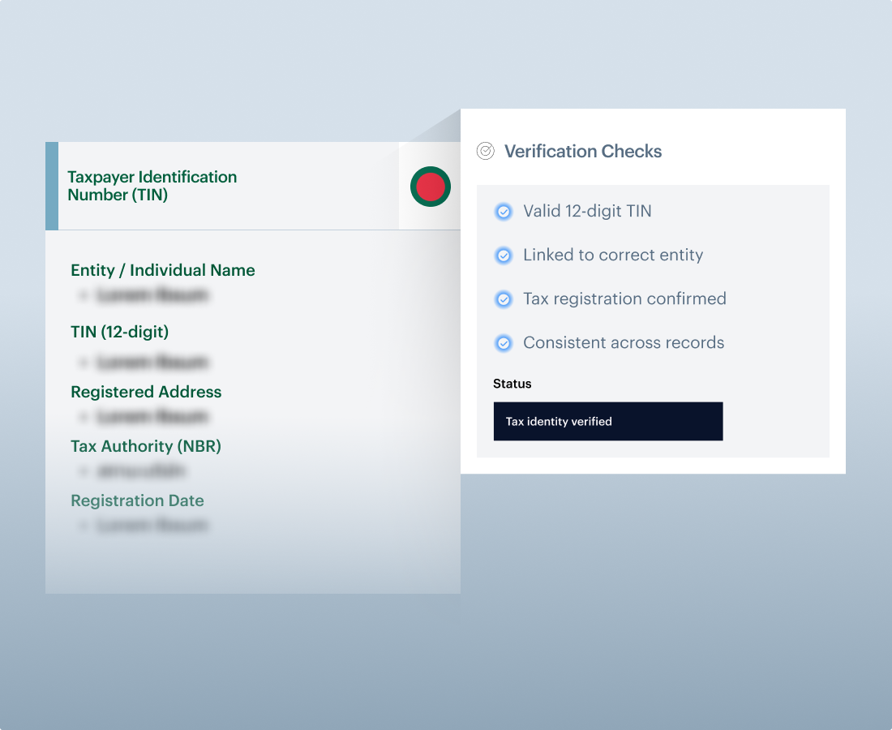892x730 pixels.
Task: Click the checkmark beside Tax registration confirmed
Action: click(504, 299)
